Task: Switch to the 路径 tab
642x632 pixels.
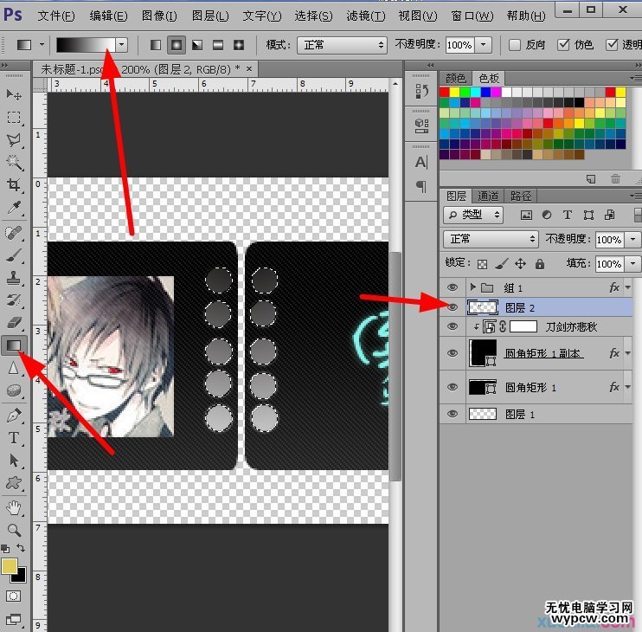Action: pos(520,197)
